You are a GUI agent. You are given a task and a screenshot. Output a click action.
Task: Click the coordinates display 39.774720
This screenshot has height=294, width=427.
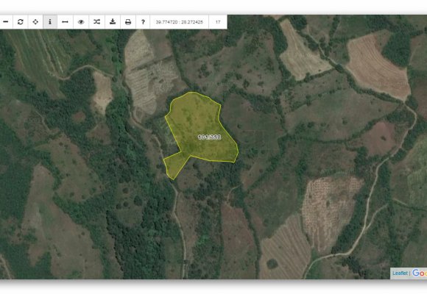(x=179, y=22)
